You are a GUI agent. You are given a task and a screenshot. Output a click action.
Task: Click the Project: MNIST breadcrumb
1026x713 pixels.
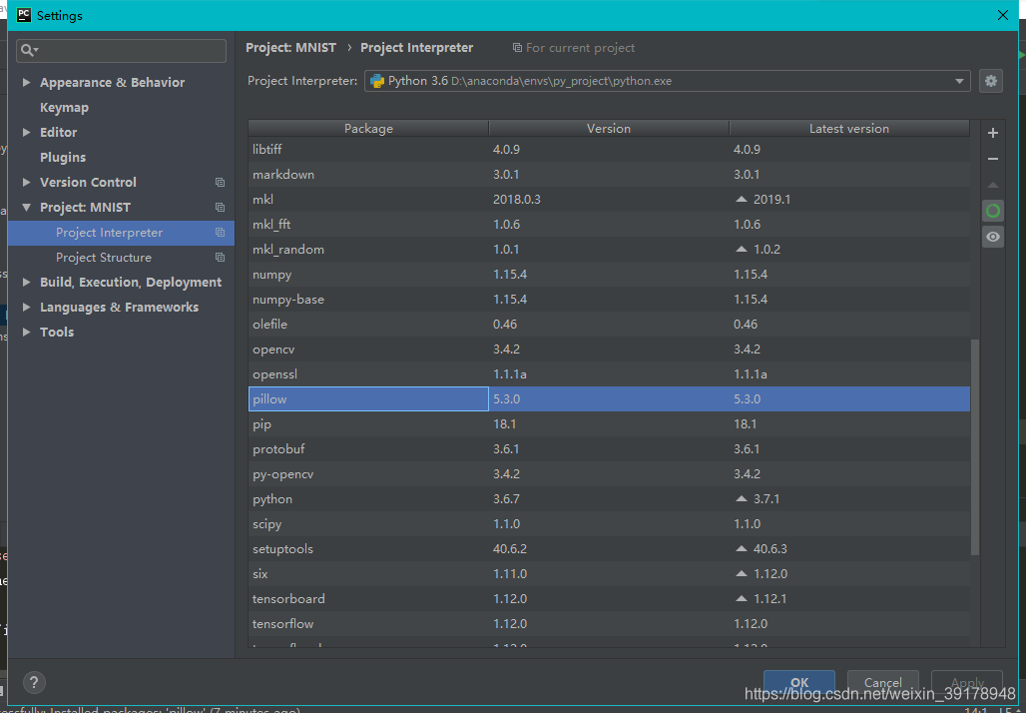coord(290,48)
